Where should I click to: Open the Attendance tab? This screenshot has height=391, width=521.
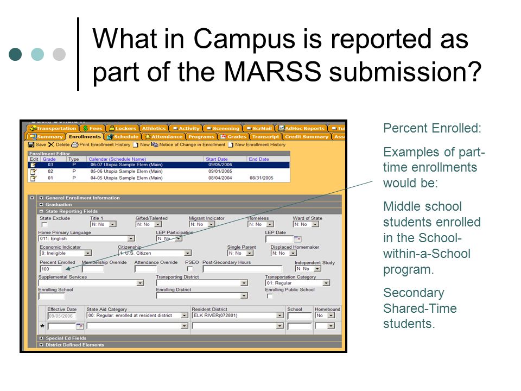click(x=163, y=137)
